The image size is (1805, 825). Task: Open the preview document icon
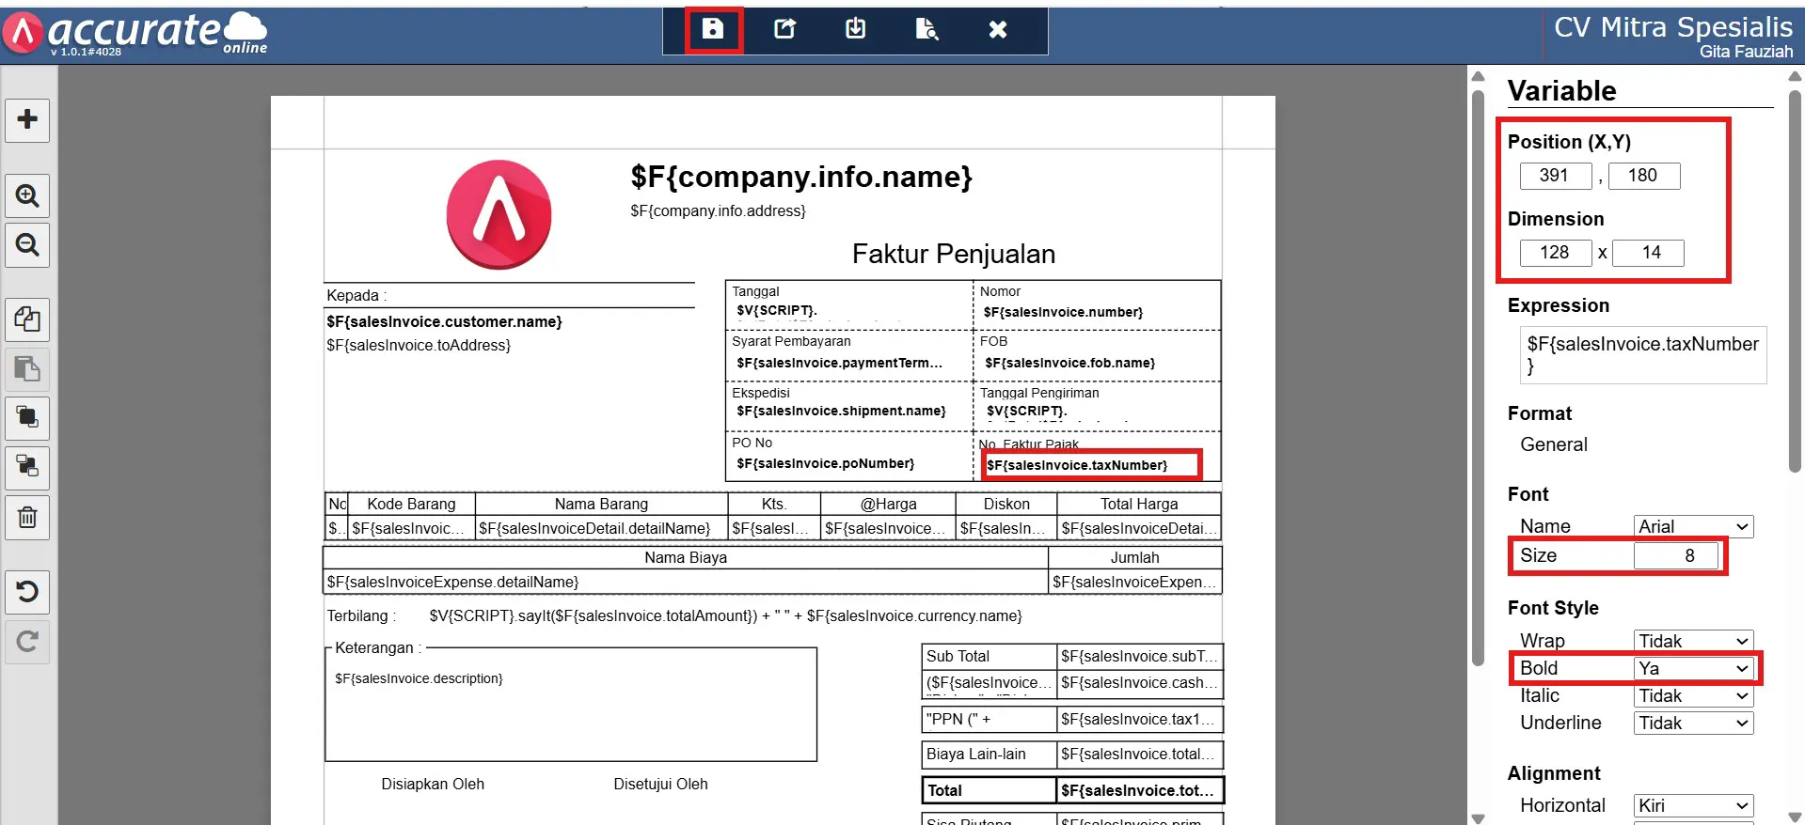tap(926, 29)
